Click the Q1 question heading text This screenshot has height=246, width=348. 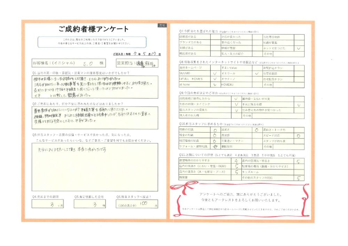click(81, 73)
